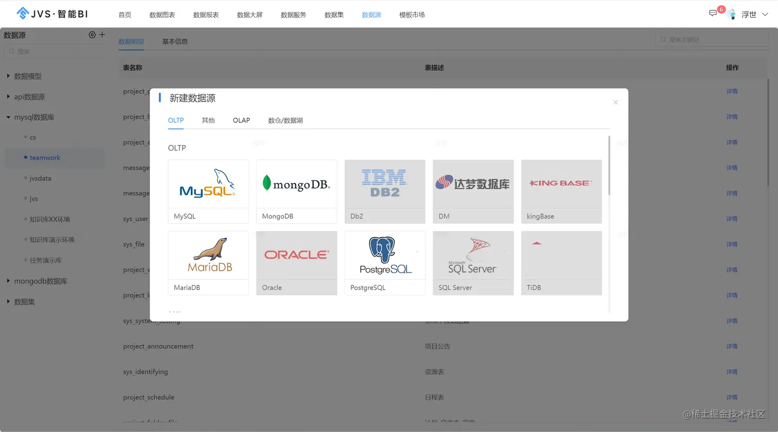Click the user avatar icon
The height and width of the screenshot is (432, 778).
point(732,14)
